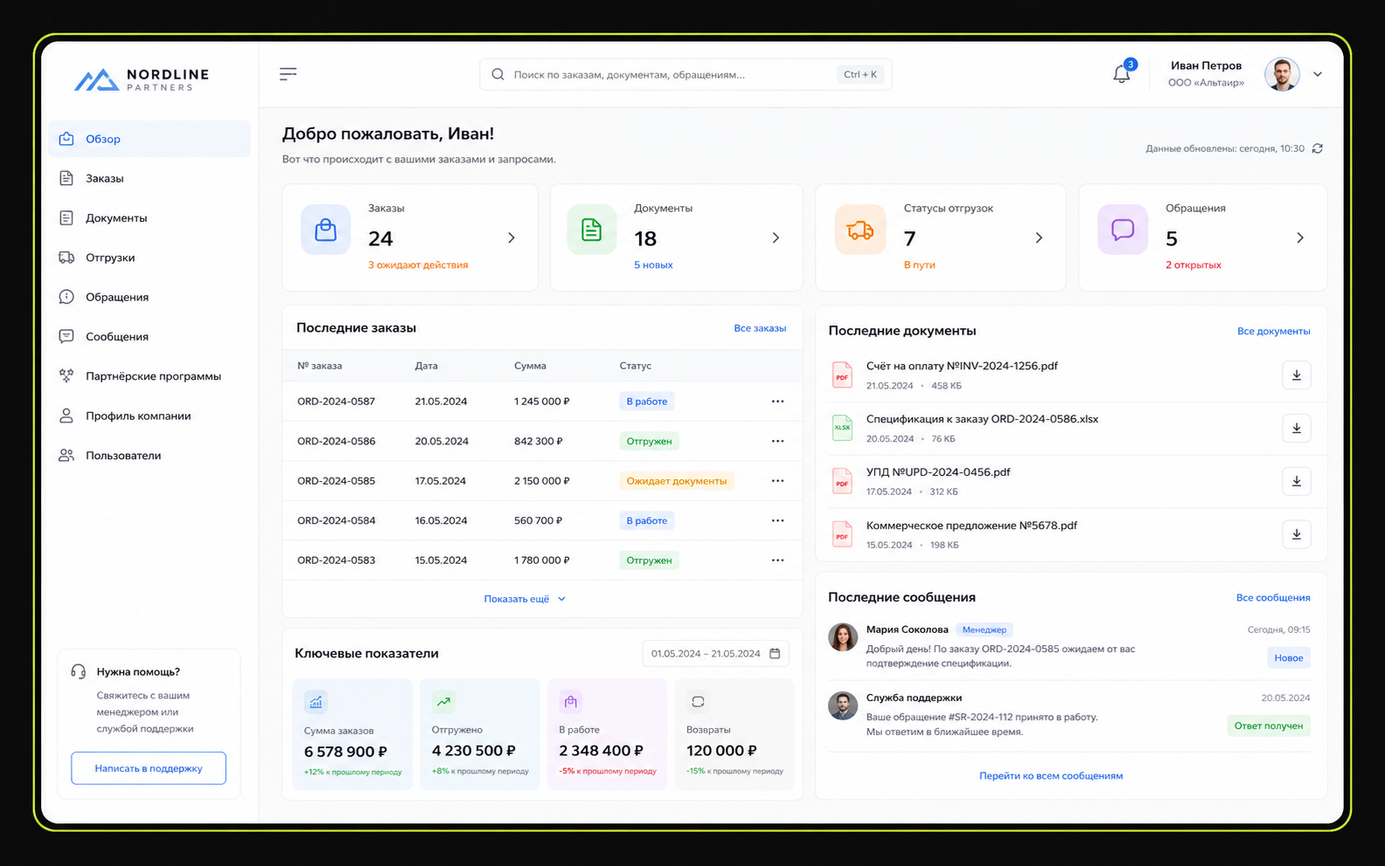Click Перейти ко всем сообщениям link

tap(1051, 776)
